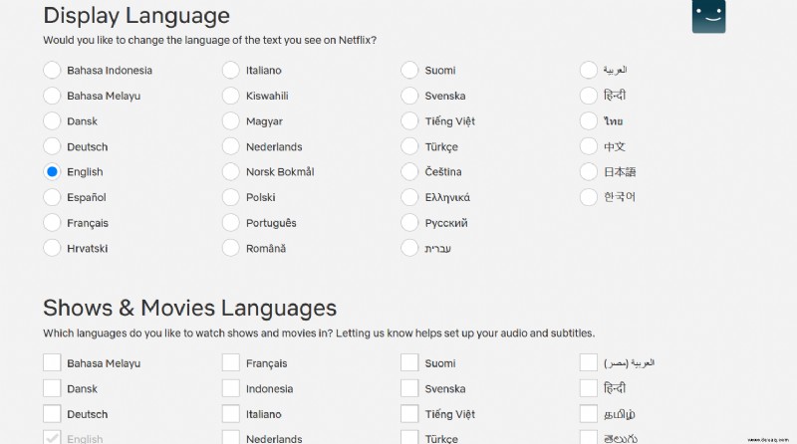Select Bahasa Indonesia display language

(52, 70)
